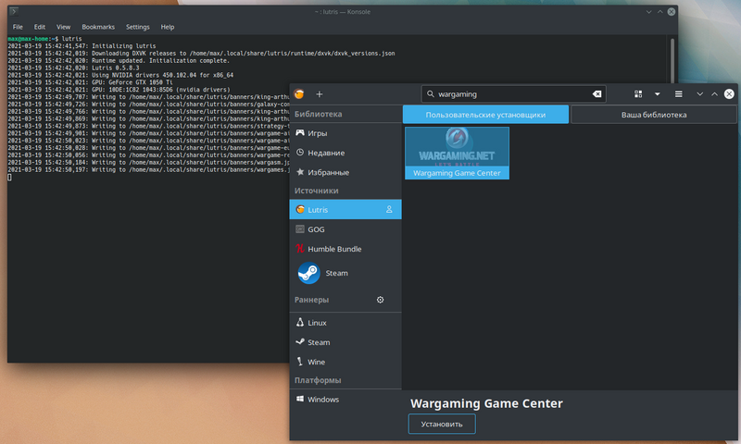Select the Lutris source entry
This screenshot has width=741, height=444.
(345, 209)
